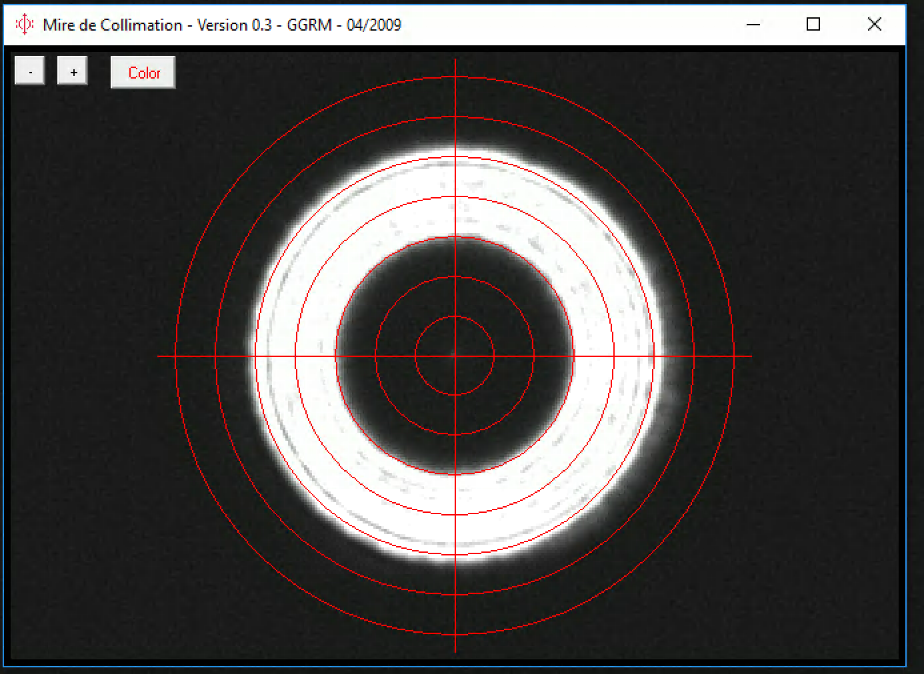
Task: Click the exact center of the red crosshair
Action: coord(455,356)
